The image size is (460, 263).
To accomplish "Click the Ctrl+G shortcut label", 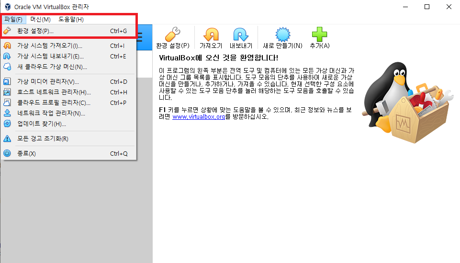I will 119,31.
